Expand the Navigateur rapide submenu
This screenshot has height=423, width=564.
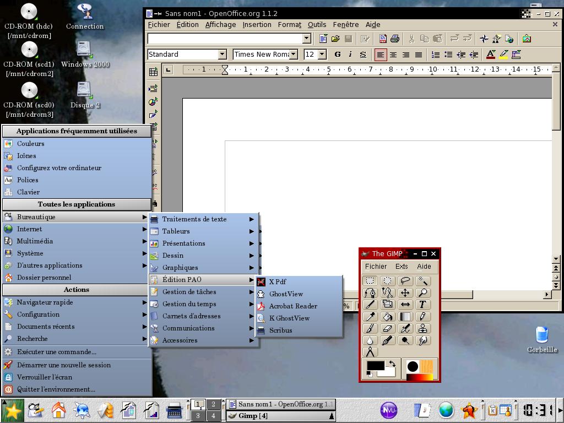tap(75, 302)
